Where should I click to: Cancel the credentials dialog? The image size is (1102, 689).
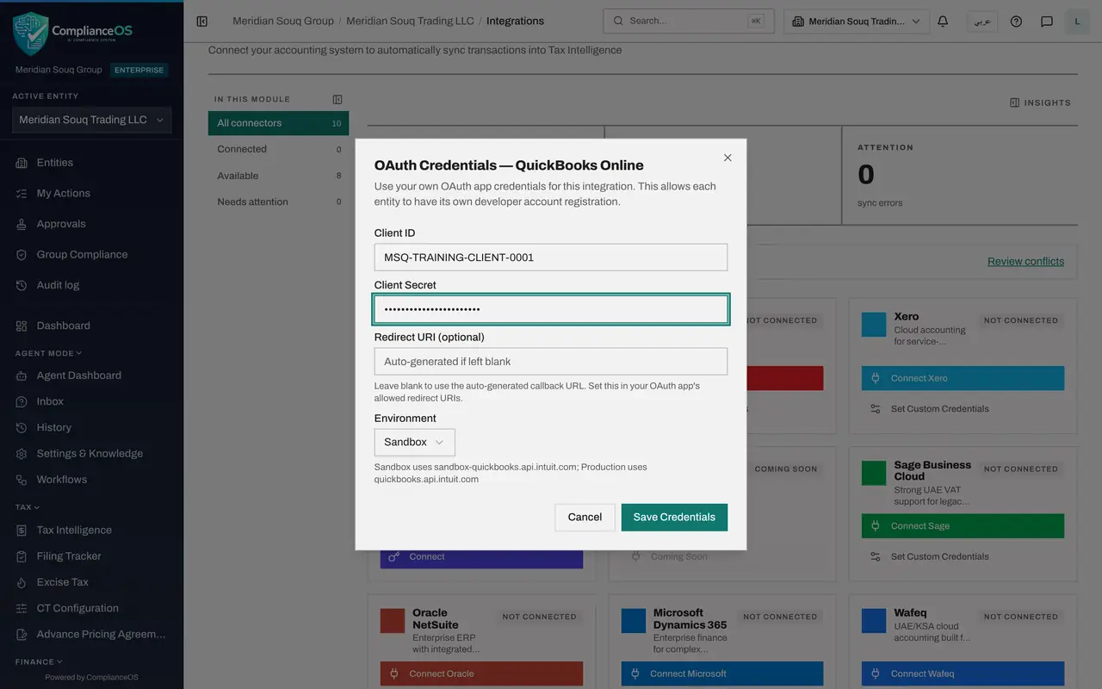pyautogui.click(x=585, y=517)
